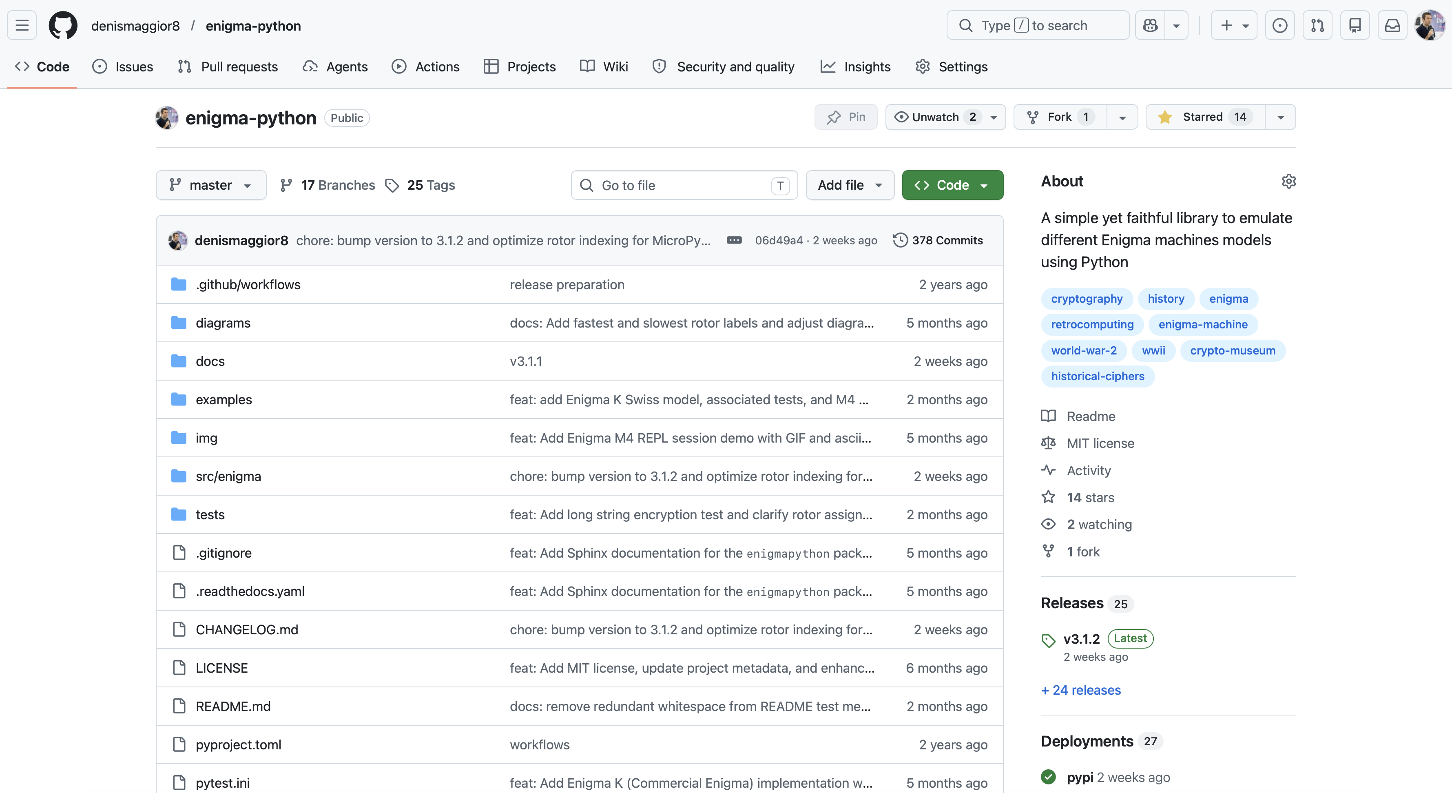Viewport: 1452px width, 793px height.
Task: Open Security and quality tab
Action: tap(724, 66)
